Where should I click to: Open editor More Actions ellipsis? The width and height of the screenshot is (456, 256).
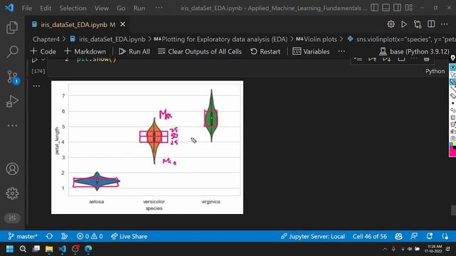click(x=445, y=24)
